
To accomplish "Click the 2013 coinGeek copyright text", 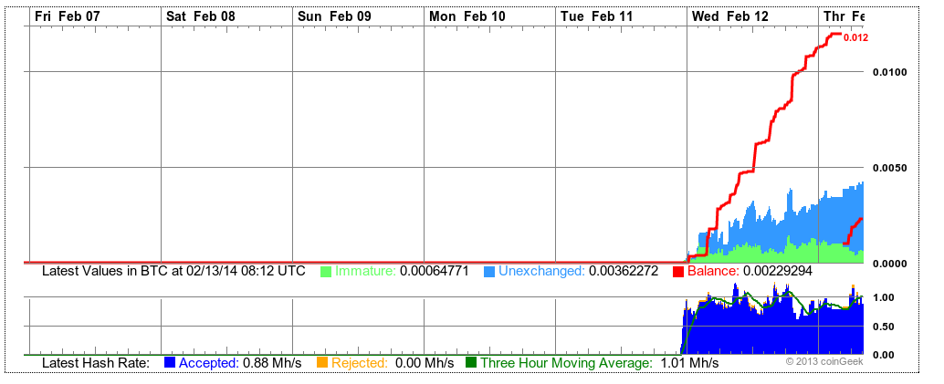I will (x=824, y=361).
